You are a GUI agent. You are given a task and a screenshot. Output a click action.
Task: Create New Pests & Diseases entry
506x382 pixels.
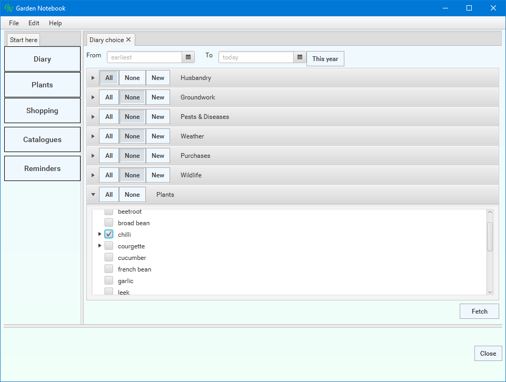point(158,117)
